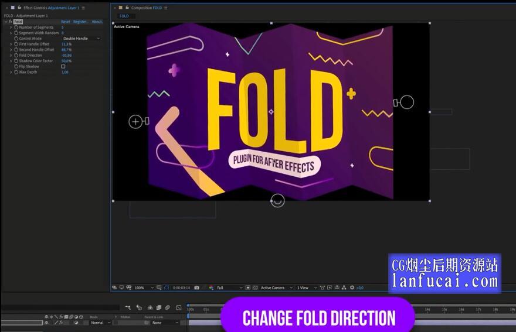
Task: Click About link for Fold effect
Action: [x=97, y=22]
